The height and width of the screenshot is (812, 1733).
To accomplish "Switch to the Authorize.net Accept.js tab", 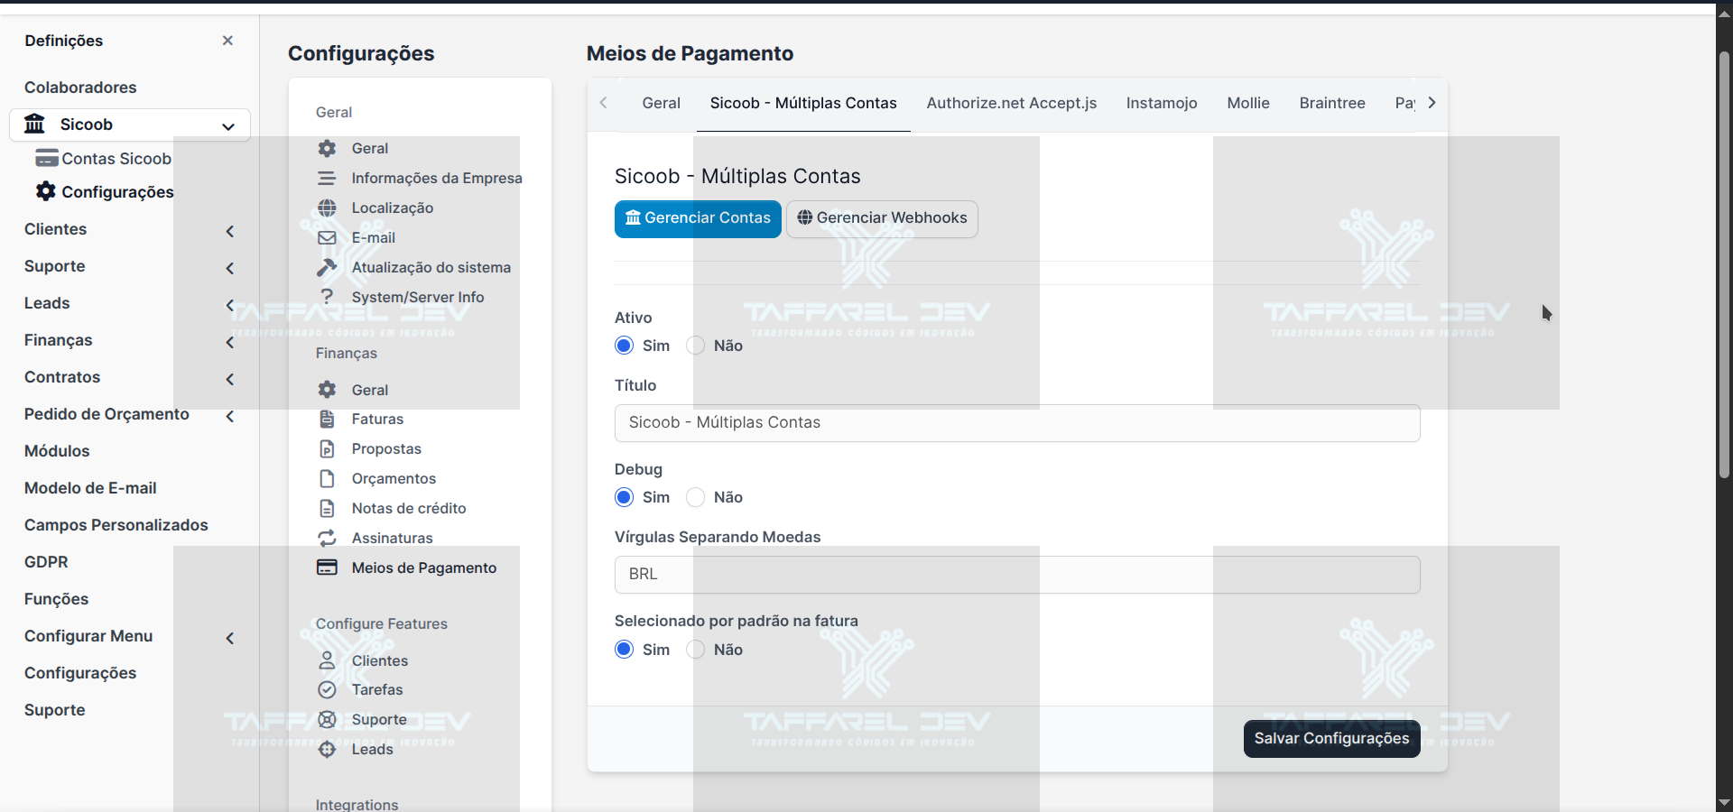I will pos(1011,103).
